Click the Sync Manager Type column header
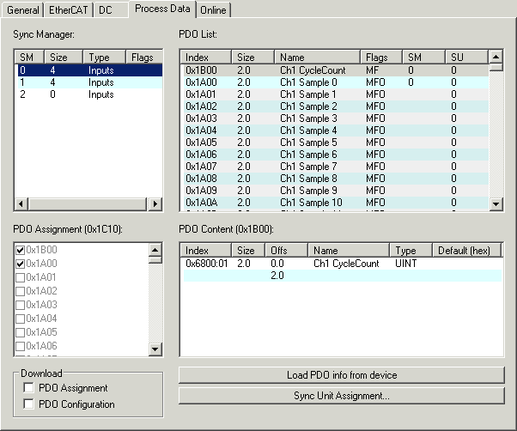 click(x=104, y=58)
